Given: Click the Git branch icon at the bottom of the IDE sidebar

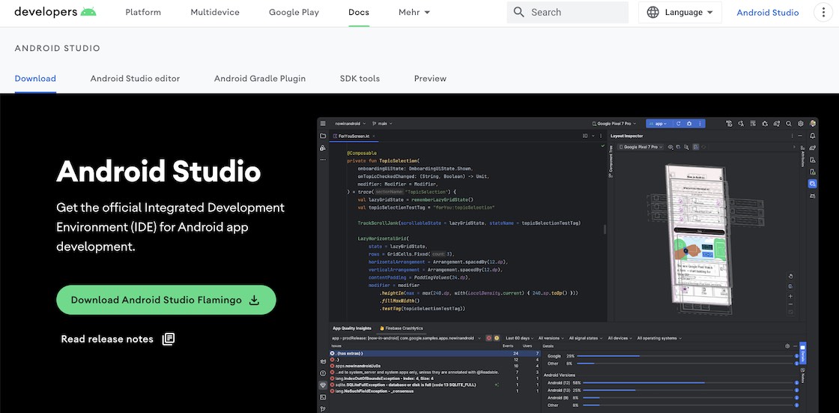Looking at the screenshot, I should tap(323, 409).
